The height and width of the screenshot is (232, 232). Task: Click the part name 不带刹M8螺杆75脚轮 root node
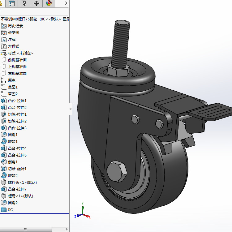pos(19,19)
